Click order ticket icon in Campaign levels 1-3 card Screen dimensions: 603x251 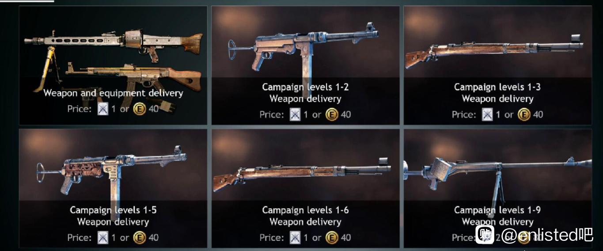(x=487, y=115)
